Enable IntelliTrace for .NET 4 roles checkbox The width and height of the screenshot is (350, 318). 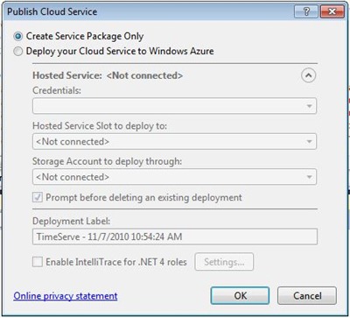coord(38,262)
